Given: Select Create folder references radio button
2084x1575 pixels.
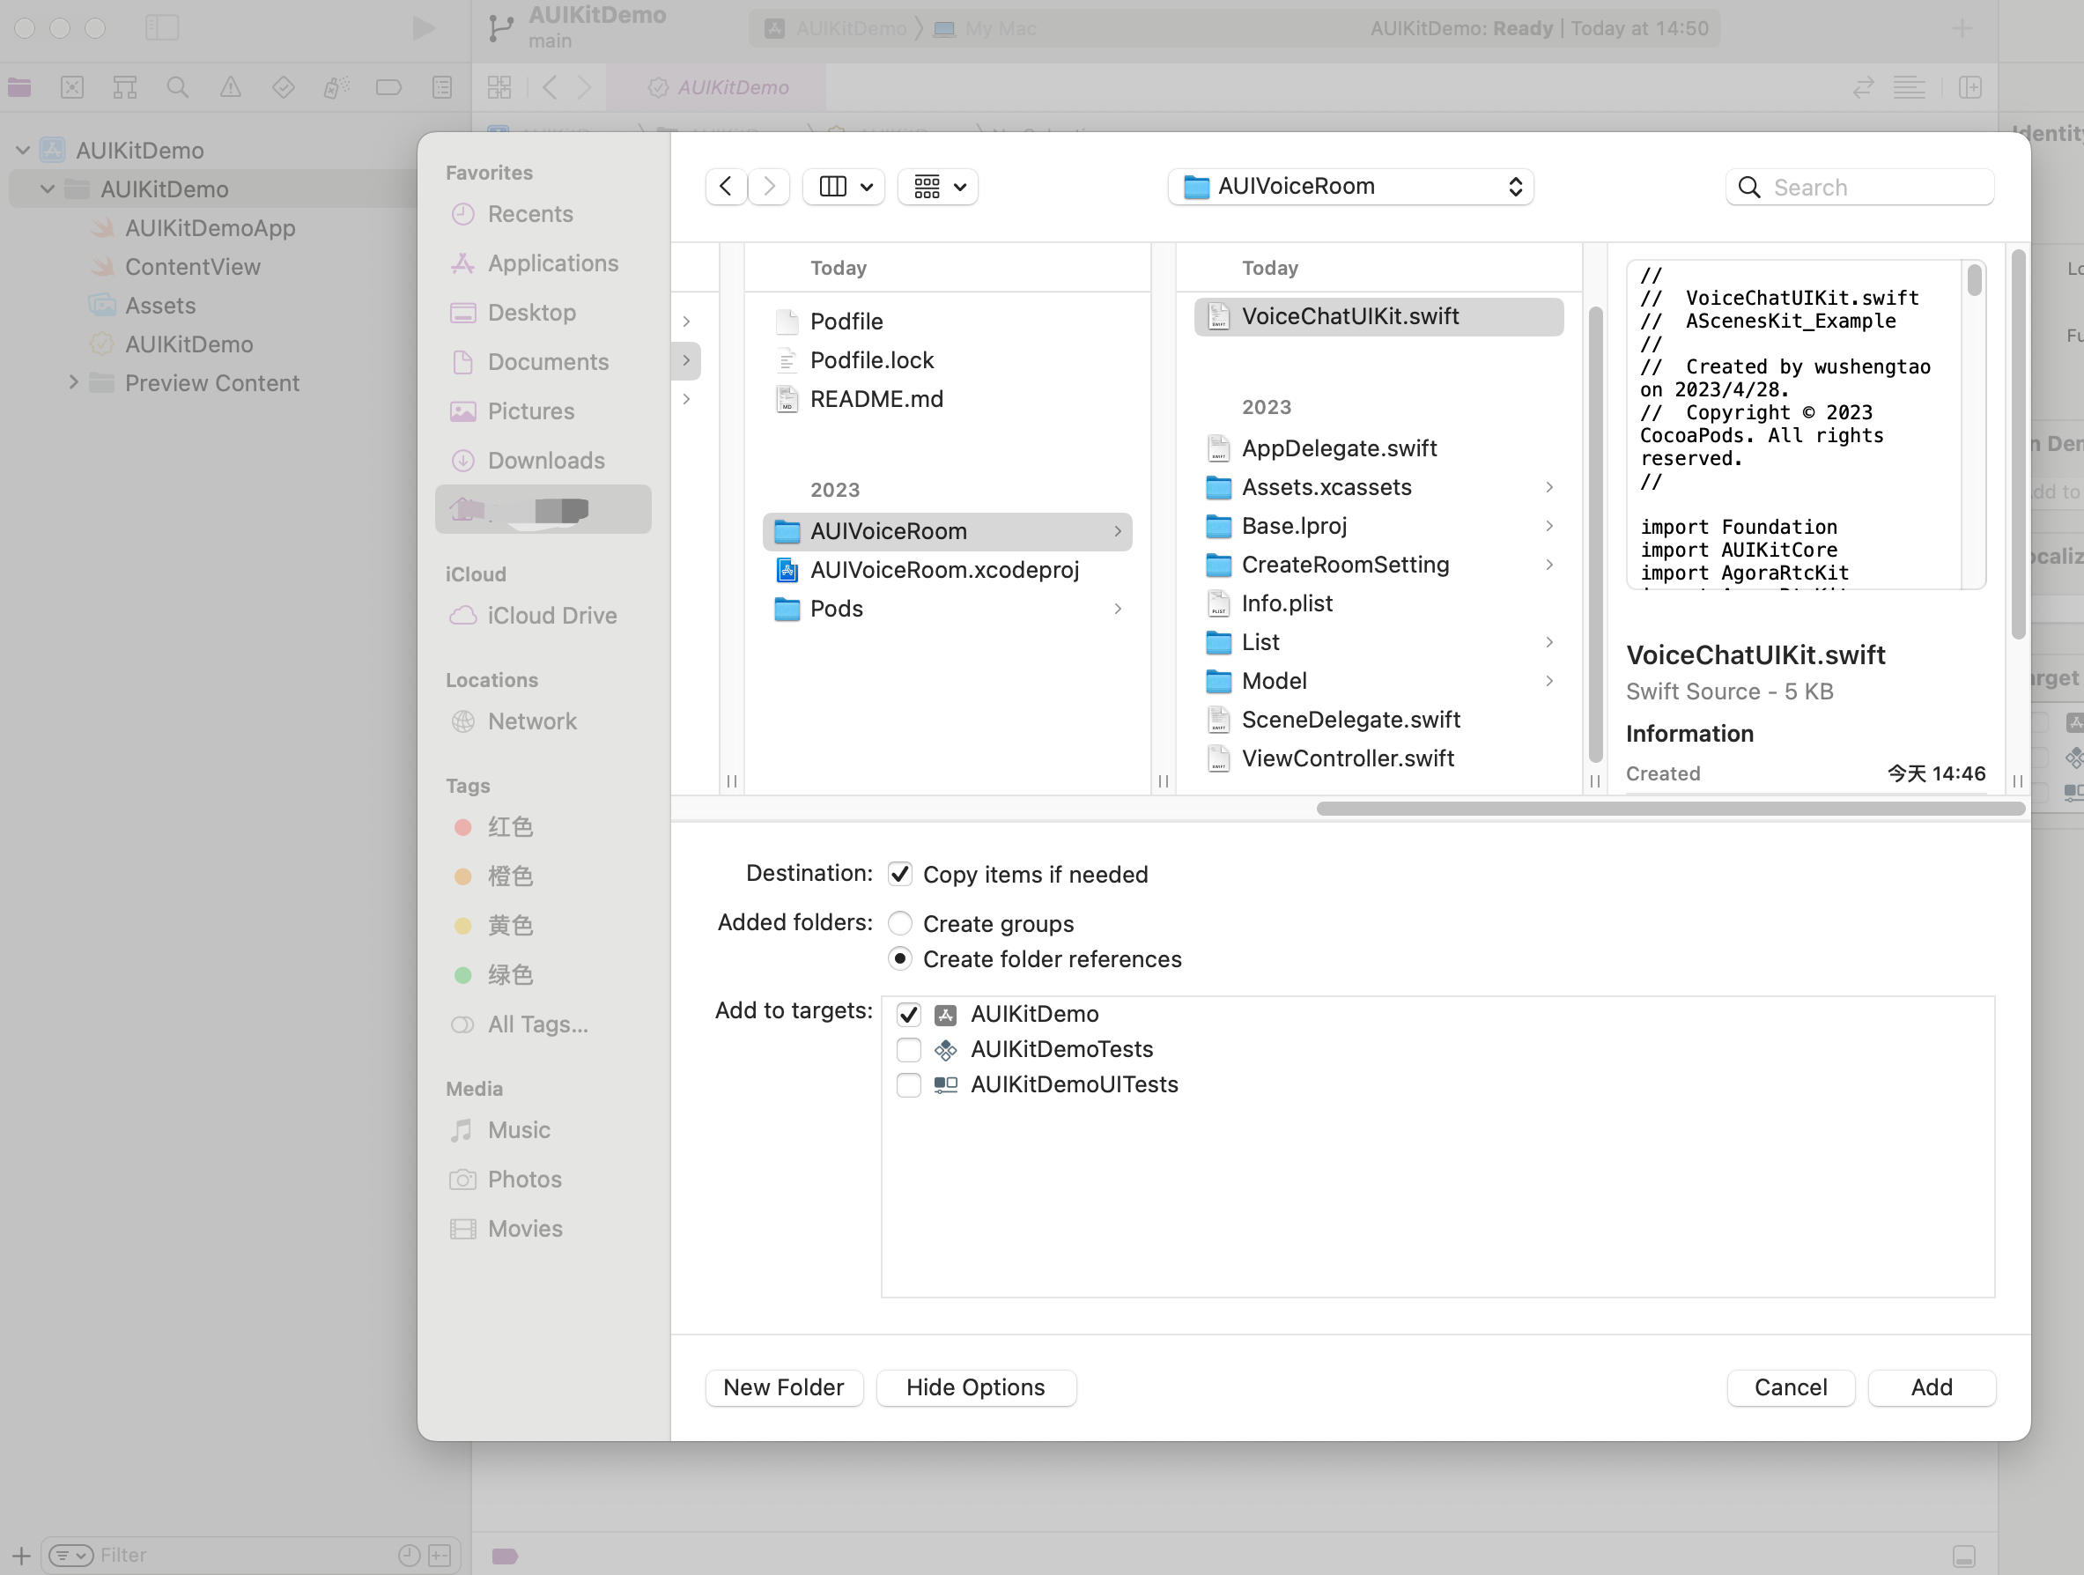Looking at the screenshot, I should (899, 958).
